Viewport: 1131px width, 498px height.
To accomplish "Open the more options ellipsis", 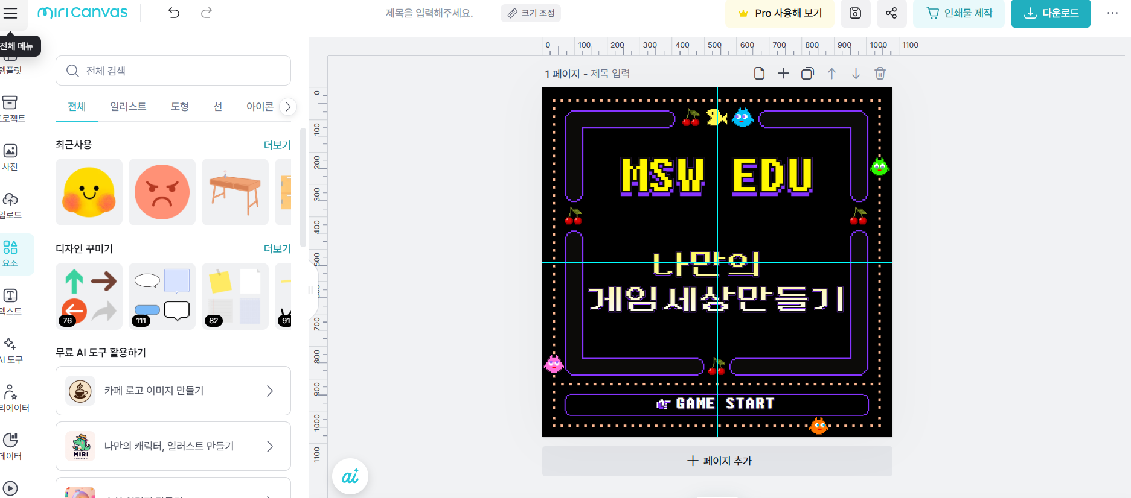I will [1112, 13].
